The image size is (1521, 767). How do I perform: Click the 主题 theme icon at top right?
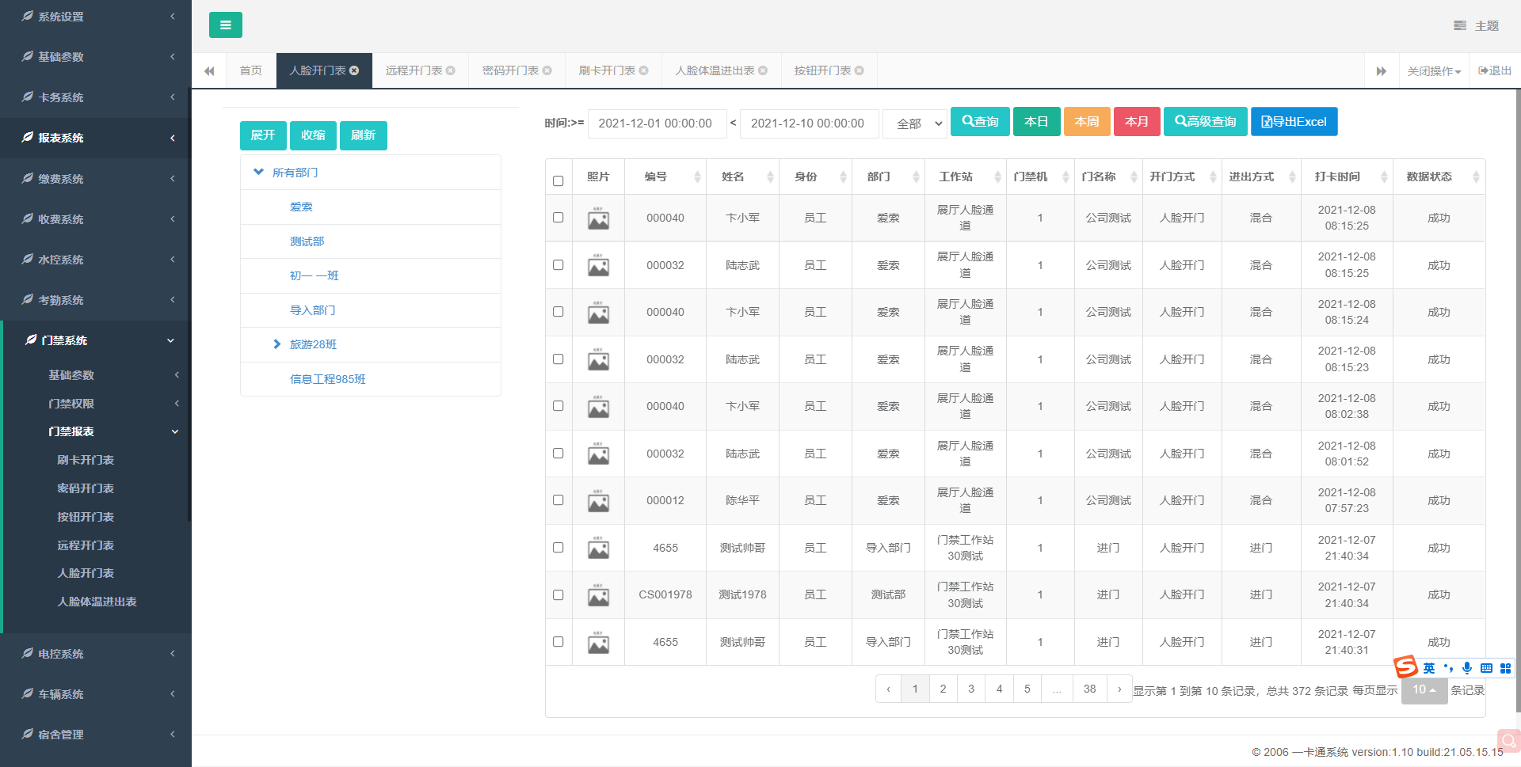coord(1459,25)
